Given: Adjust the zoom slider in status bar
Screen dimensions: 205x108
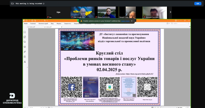Looking at the screenshot, I should 169,107.
